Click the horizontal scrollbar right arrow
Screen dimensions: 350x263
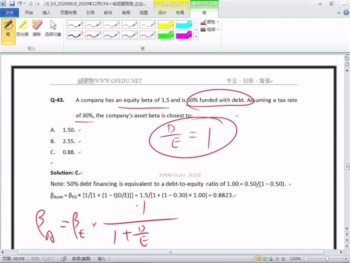(341, 252)
